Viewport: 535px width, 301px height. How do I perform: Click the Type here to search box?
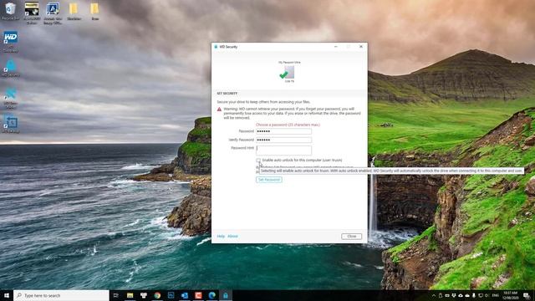61,295
